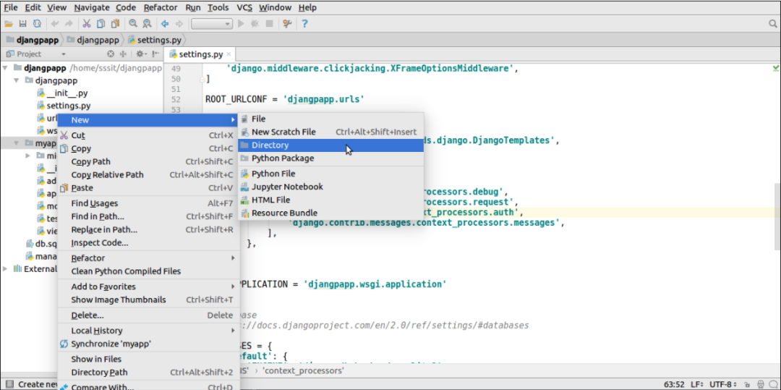Image resolution: width=781 pixels, height=390 pixels.
Task: Choose Jupyter Notebook from New submenu
Action: pyautogui.click(x=330, y=187)
